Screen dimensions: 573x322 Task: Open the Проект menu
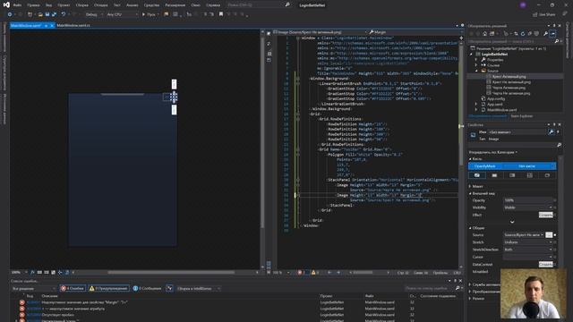[64, 5]
